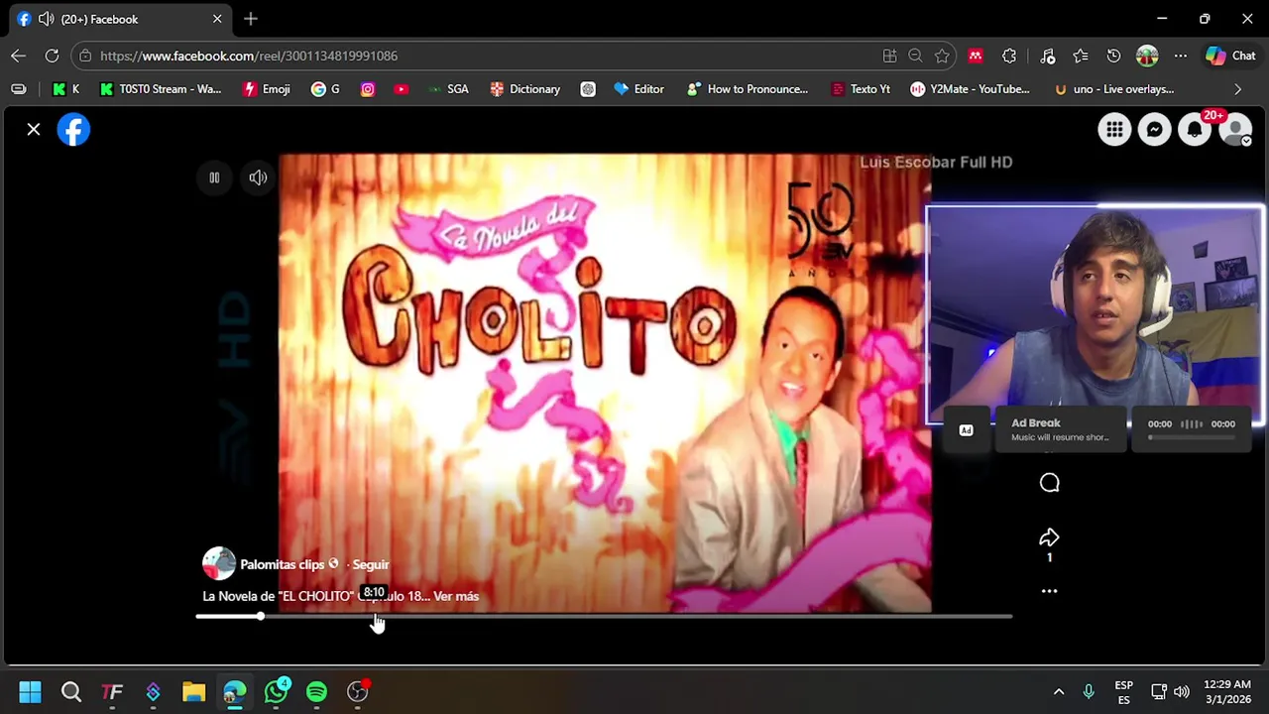Open the Palomitas clips page link

pyautogui.click(x=283, y=564)
